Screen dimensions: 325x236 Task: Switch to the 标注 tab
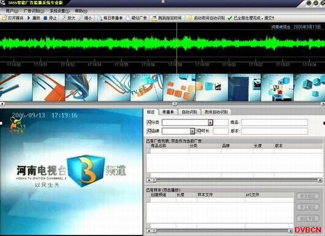[151, 112]
